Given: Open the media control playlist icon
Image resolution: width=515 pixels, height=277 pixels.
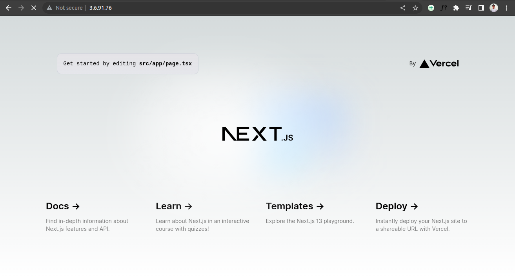Looking at the screenshot, I should [469, 8].
